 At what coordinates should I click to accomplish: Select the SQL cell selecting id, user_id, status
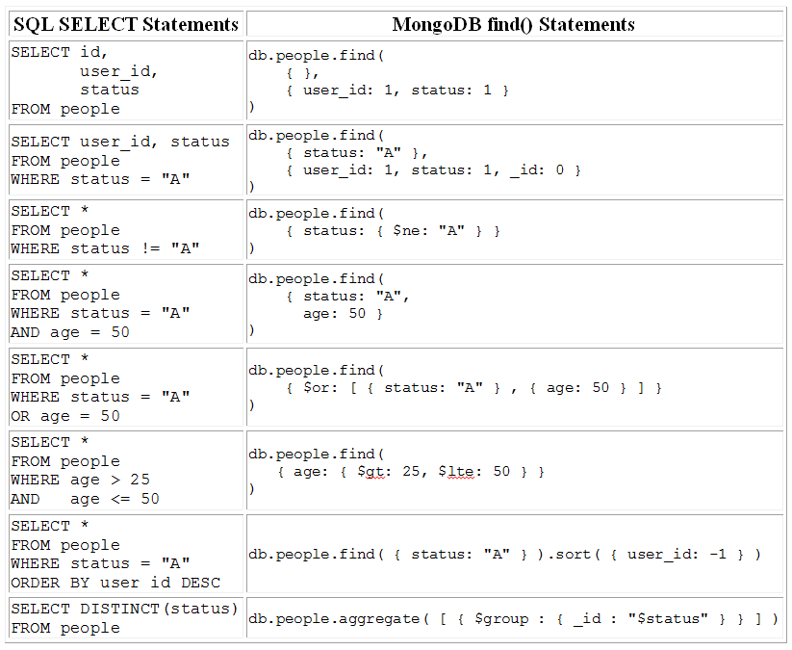pyautogui.click(x=126, y=80)
